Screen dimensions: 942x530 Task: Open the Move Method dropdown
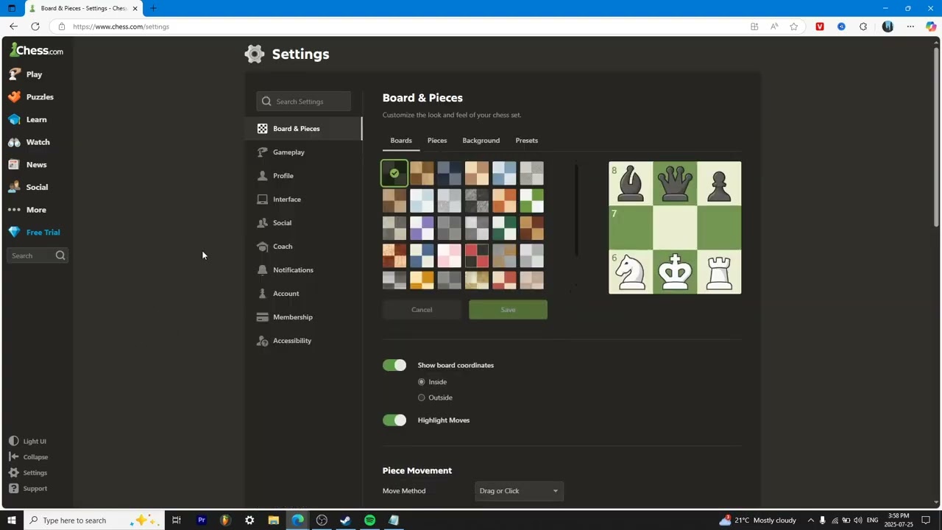click(x=520, y=491)
